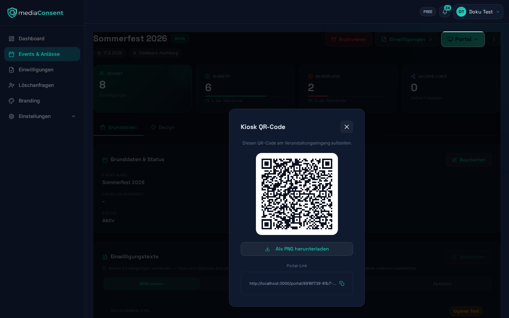Image resolution: width=509 pixels, height=318 pixels.
Task: Edit Grunddaten & Status via Bearbeiten
Action: point(469,160)
